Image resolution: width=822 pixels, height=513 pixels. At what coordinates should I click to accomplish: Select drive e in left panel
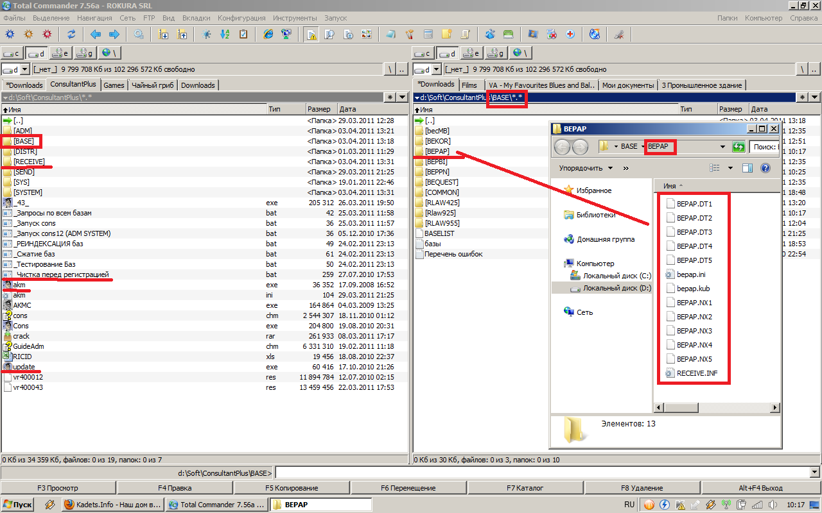click(x=61, y=53)
